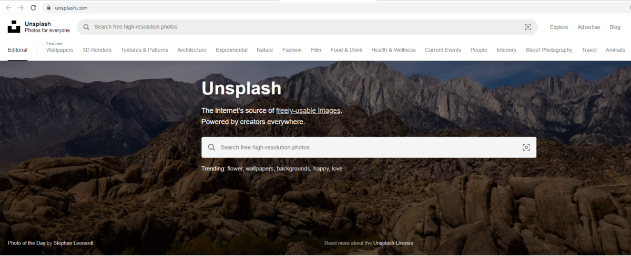Click visual search icon in hero search box
Viewport: 631px width, 256px height.
(526, 147)
